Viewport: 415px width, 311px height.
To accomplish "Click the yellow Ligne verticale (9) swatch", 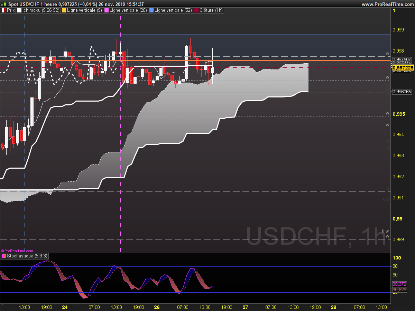I will [64, 11].
